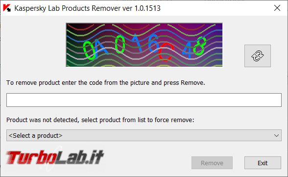The height and width of the screenshot is (177, 288).
Task: Click the green 8 in captcha
Action: (x=200, y=46)
